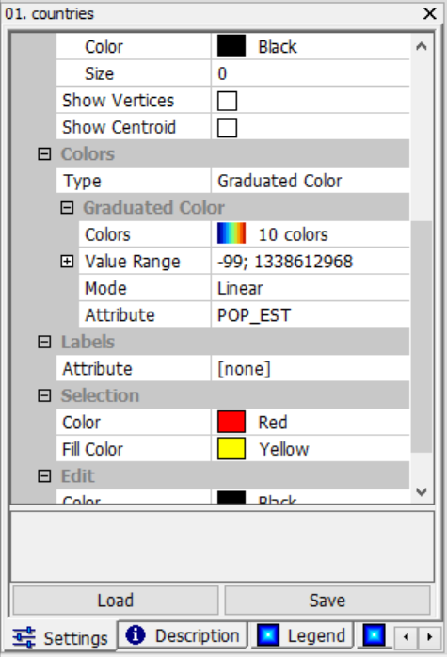Screen dimensions: 447x657
Task: Select the Fill Color label
Action: pyautogui.click(x=92, y=449)
